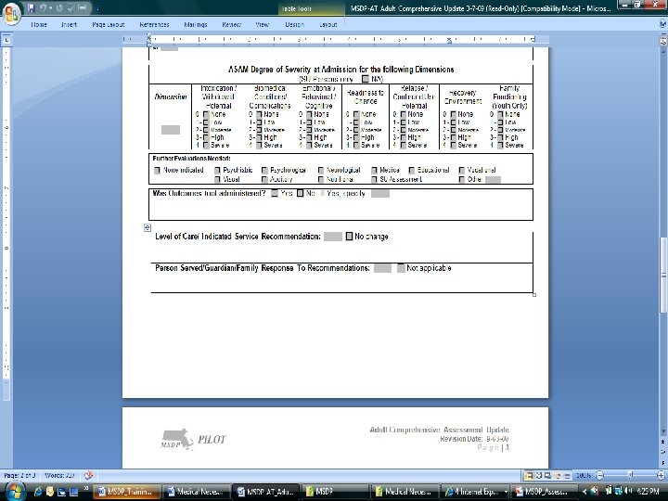
Task: Check the No change box
Action: coord(349,236)
